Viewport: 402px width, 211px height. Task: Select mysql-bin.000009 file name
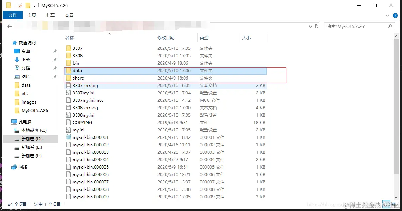pyautogui.click(x=90, y=197)
